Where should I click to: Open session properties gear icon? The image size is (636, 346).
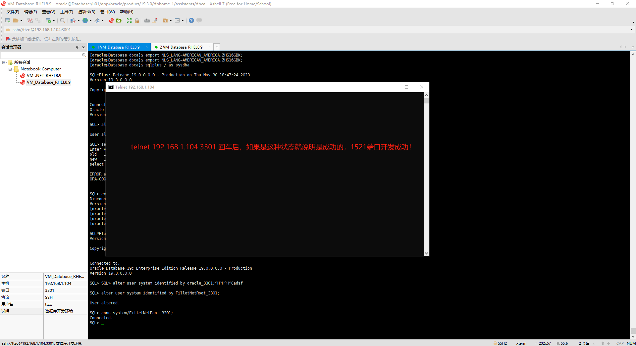point(48,20)
